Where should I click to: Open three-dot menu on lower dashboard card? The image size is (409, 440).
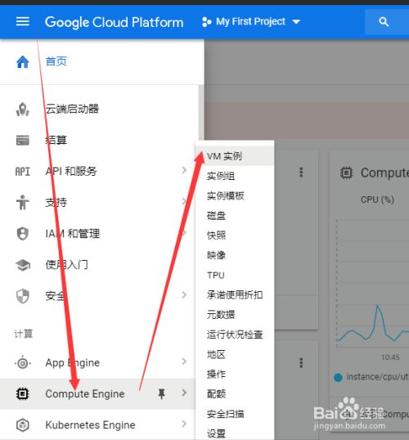point(301,363)
